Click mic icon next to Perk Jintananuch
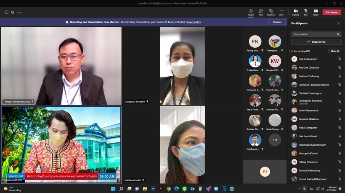The height and width of the screenshot is (193, 345). tap(340, 59)
